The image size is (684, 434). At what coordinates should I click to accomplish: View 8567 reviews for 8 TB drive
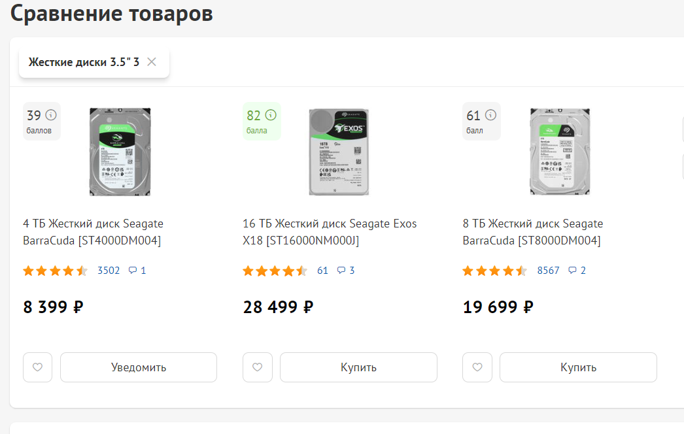(548, 271)
